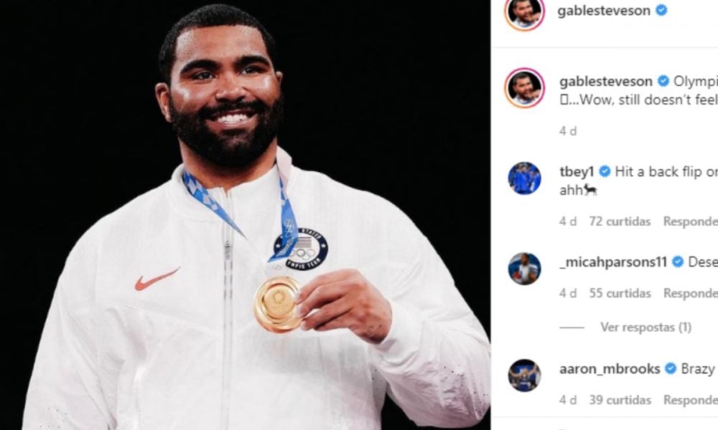Open tbey1 commenter avatar

pos(524,178)
